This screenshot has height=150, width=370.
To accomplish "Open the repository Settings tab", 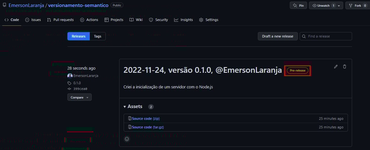I will tap(209, 20).
